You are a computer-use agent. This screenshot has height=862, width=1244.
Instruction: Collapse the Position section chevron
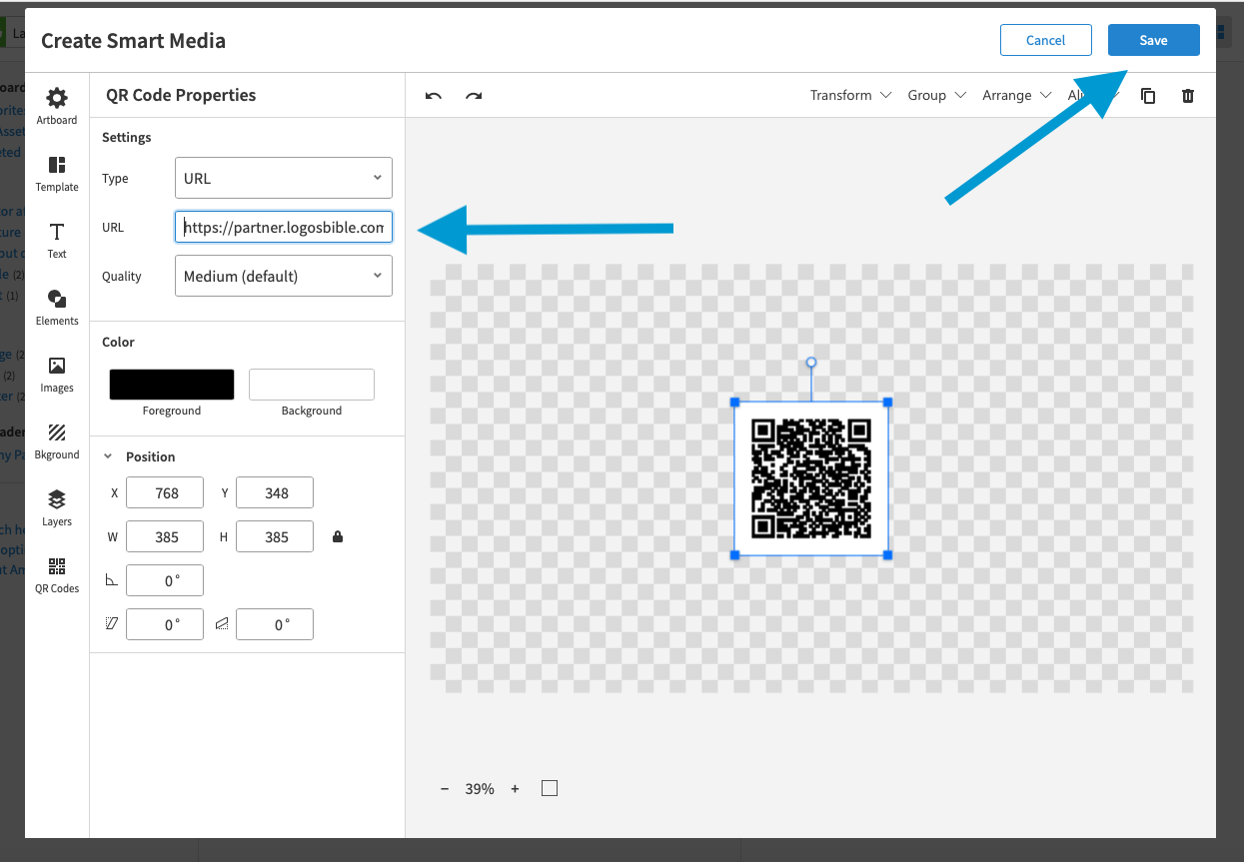click(109, 456)
